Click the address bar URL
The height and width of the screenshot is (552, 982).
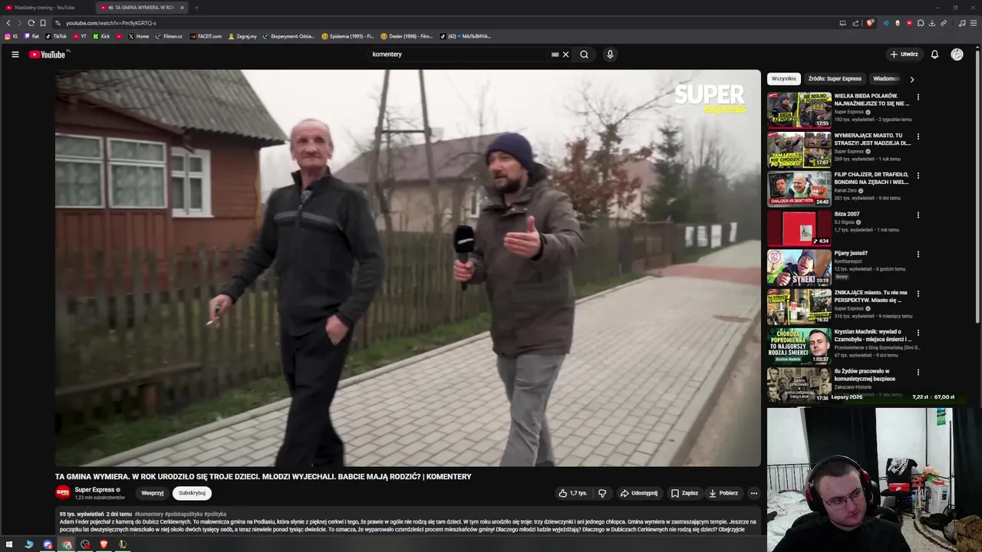(111, 23)
